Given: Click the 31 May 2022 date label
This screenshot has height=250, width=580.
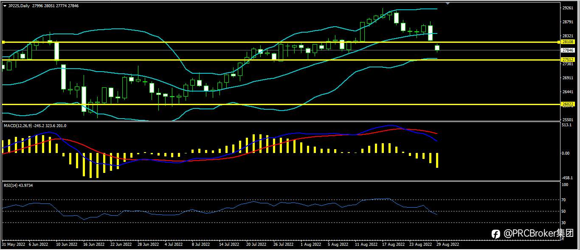Looking at the screenshot, I should (14, 244).
